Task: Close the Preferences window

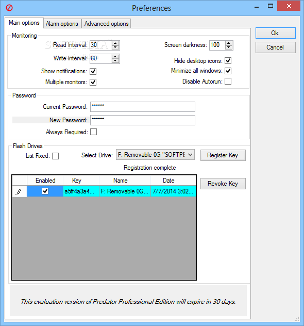Action: click(x=289, y=6)
